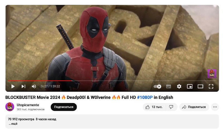223x129 pixels.
Task: Open the #1080P hashtag link
Action: click(x=145, y=97)
